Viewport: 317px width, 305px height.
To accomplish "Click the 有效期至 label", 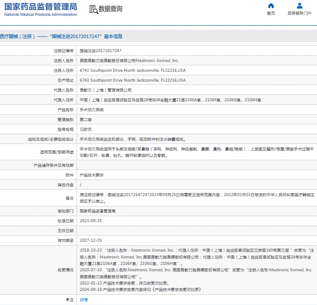I will tap(65, 240).
